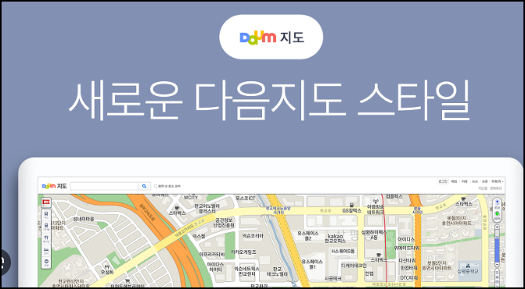Select the subway category icon in left toolbar
Screen dimensions: 525x289
click(46, 227)
